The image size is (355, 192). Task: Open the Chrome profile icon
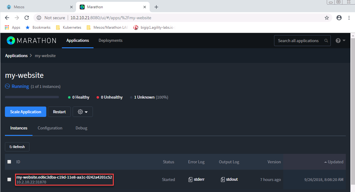[x=339, y=18]
